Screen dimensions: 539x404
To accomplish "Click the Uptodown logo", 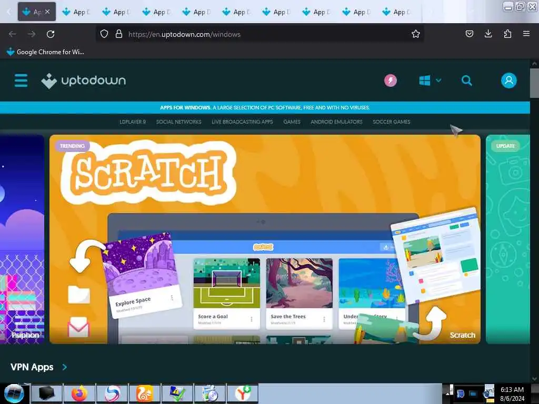I will pyautogui.click(x=84, y=80).
